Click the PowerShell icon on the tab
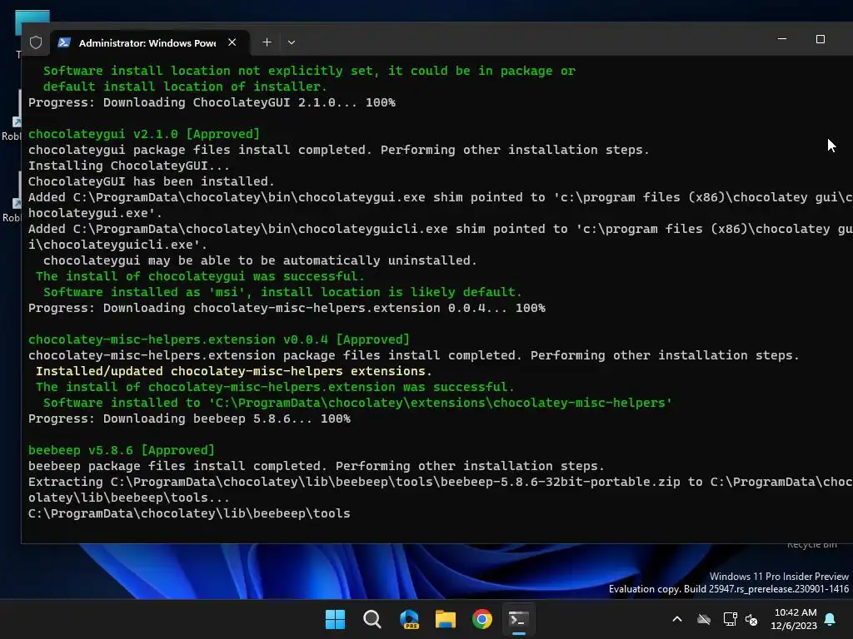853x639 pixels. [64, 42]
